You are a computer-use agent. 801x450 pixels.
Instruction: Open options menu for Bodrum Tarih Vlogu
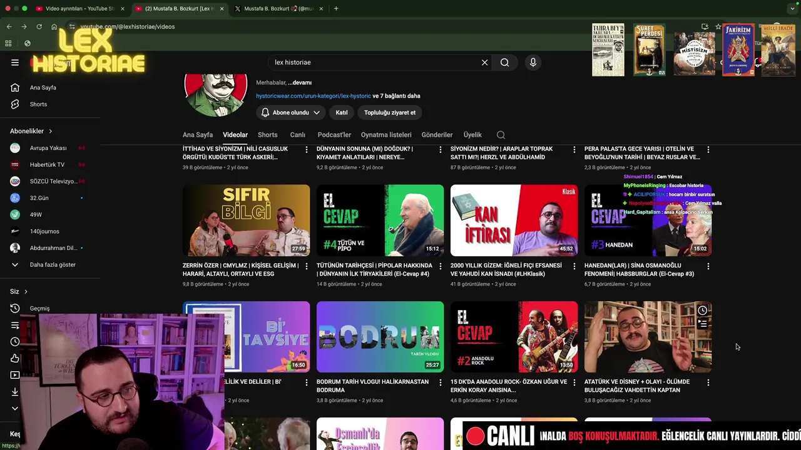coord(440,382)
